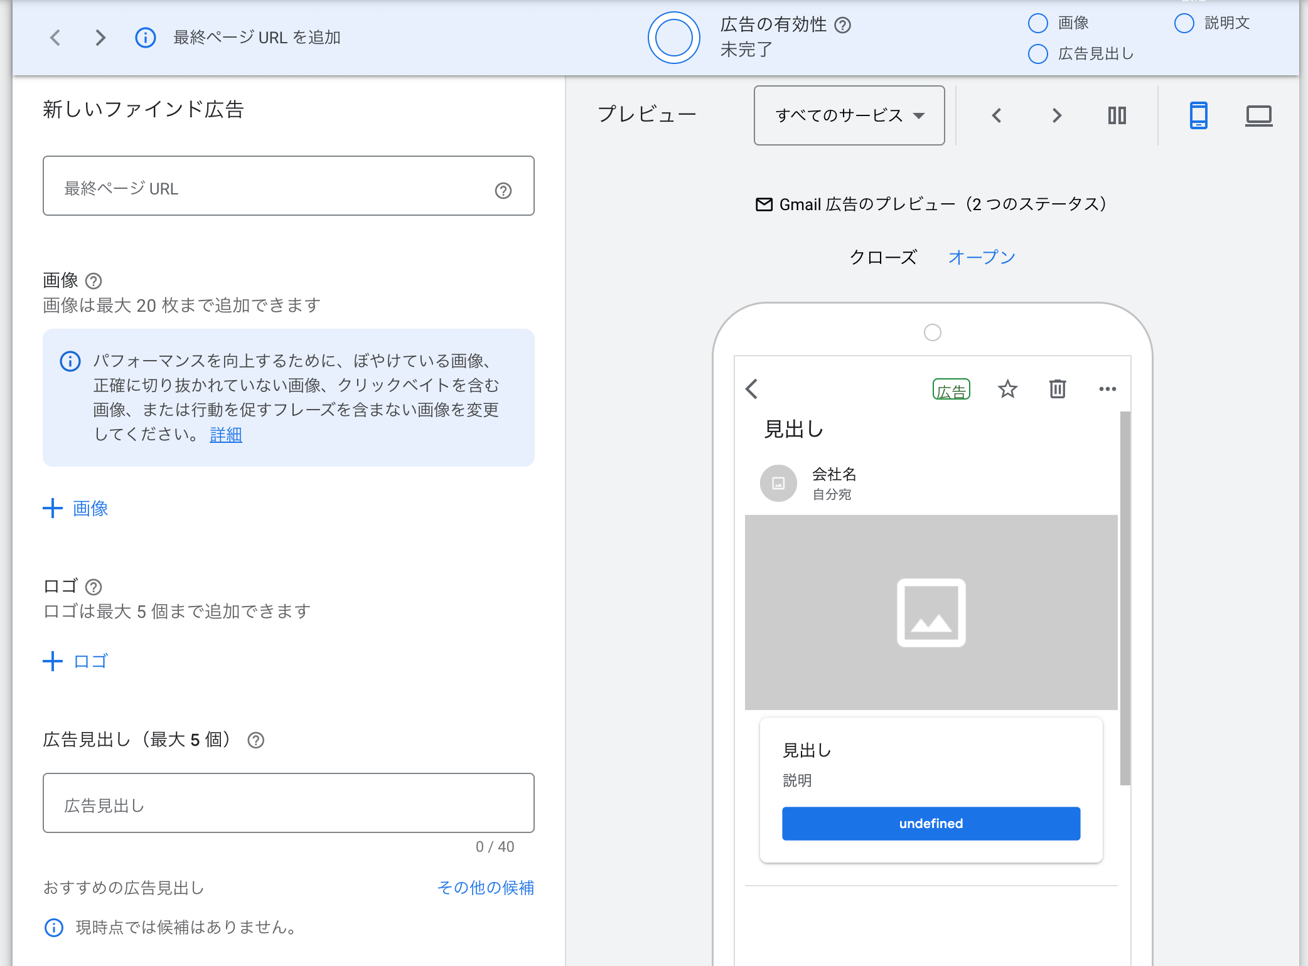Click ad strength progress circle
This screenshot has width=1308, height=966.
click(674, 38)
